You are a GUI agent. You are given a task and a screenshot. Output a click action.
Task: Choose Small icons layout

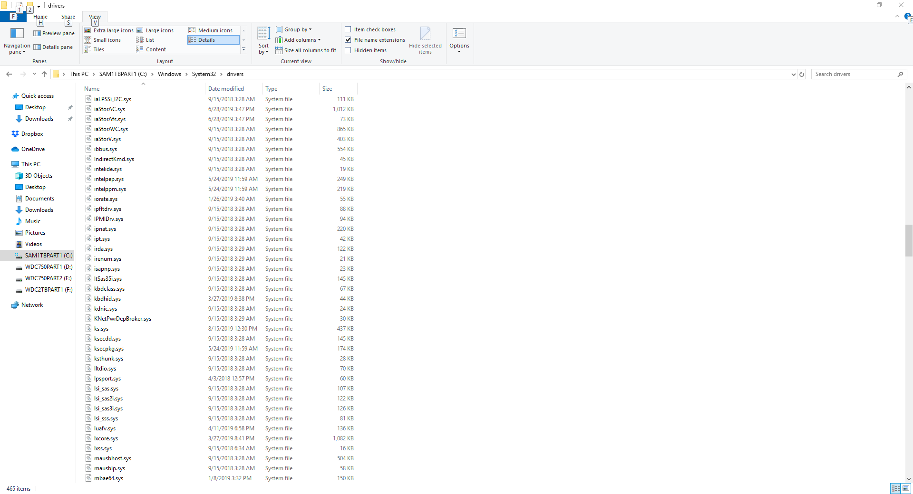[103, 40]
